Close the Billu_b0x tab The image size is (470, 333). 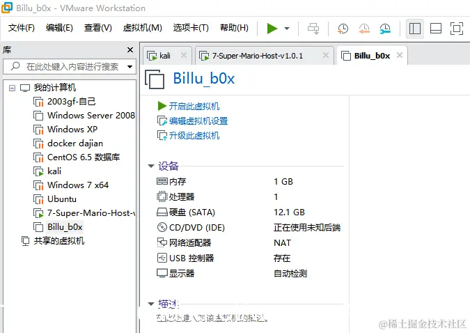pos(400,55)
